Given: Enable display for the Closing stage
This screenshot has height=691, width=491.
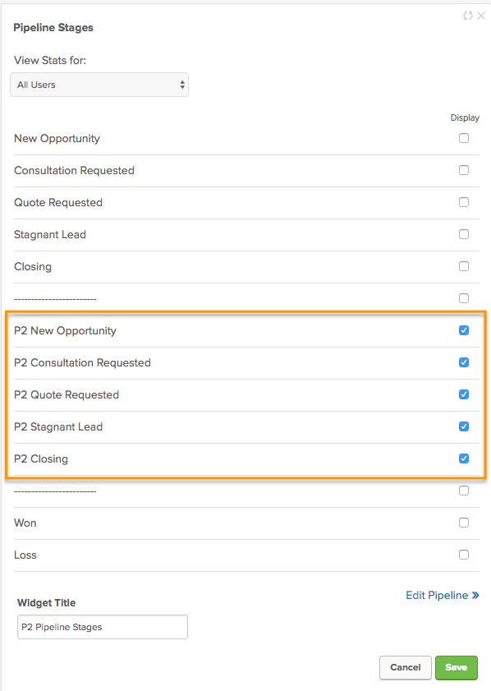Looking at the screenshot, I should click(464, 266).
